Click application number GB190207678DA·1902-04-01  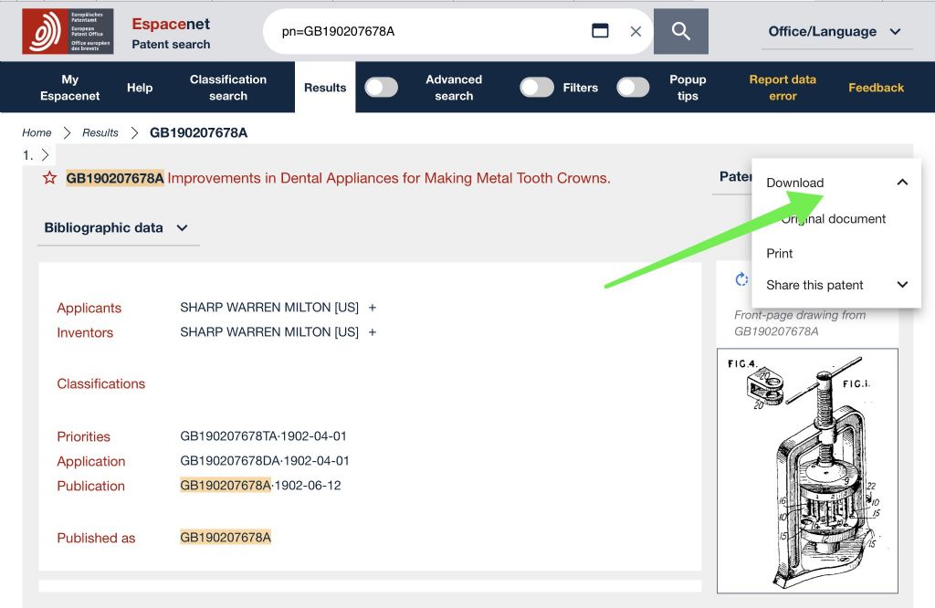click(265, 461)
